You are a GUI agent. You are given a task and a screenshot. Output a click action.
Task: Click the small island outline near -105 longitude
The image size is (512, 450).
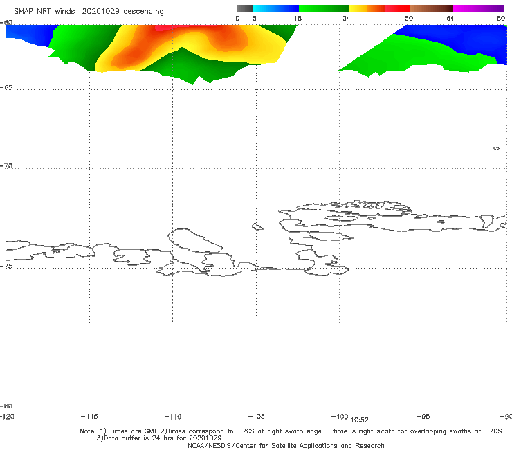point(257,226)
